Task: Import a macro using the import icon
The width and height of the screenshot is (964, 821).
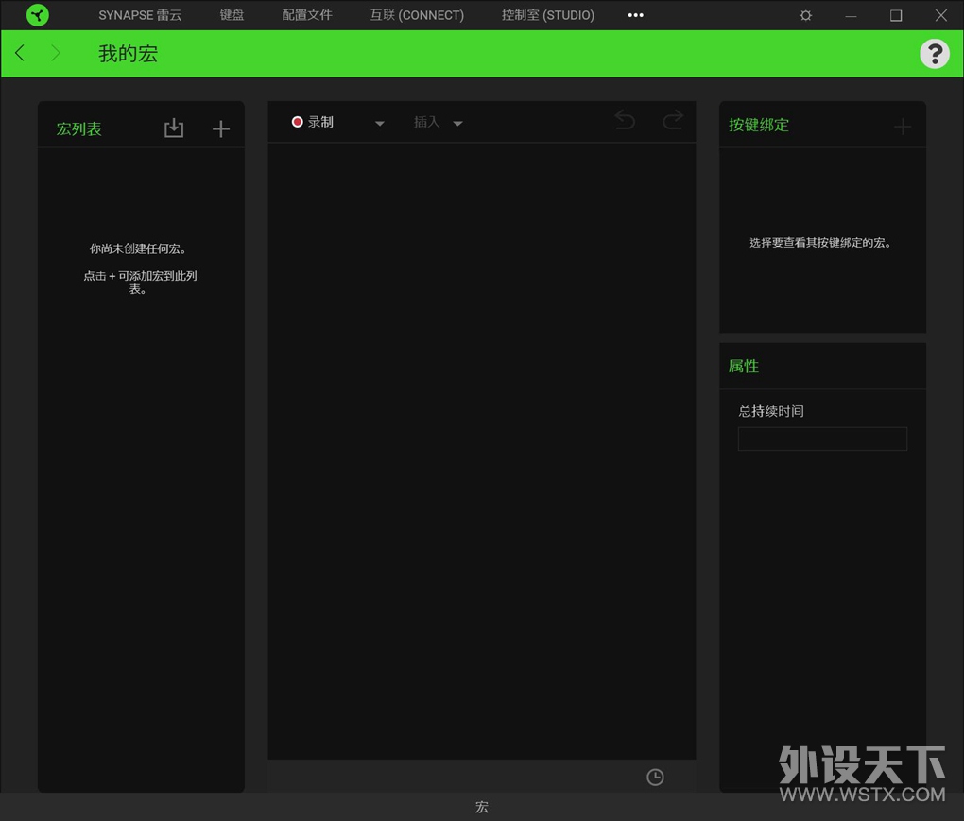Action: click(x=174, y=128)
